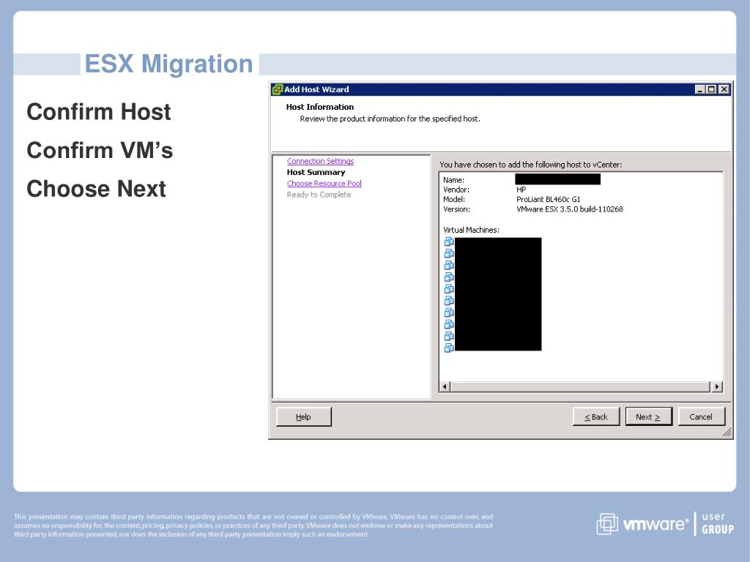
Task: Click the Virtual Machines label
Action: 471,230
